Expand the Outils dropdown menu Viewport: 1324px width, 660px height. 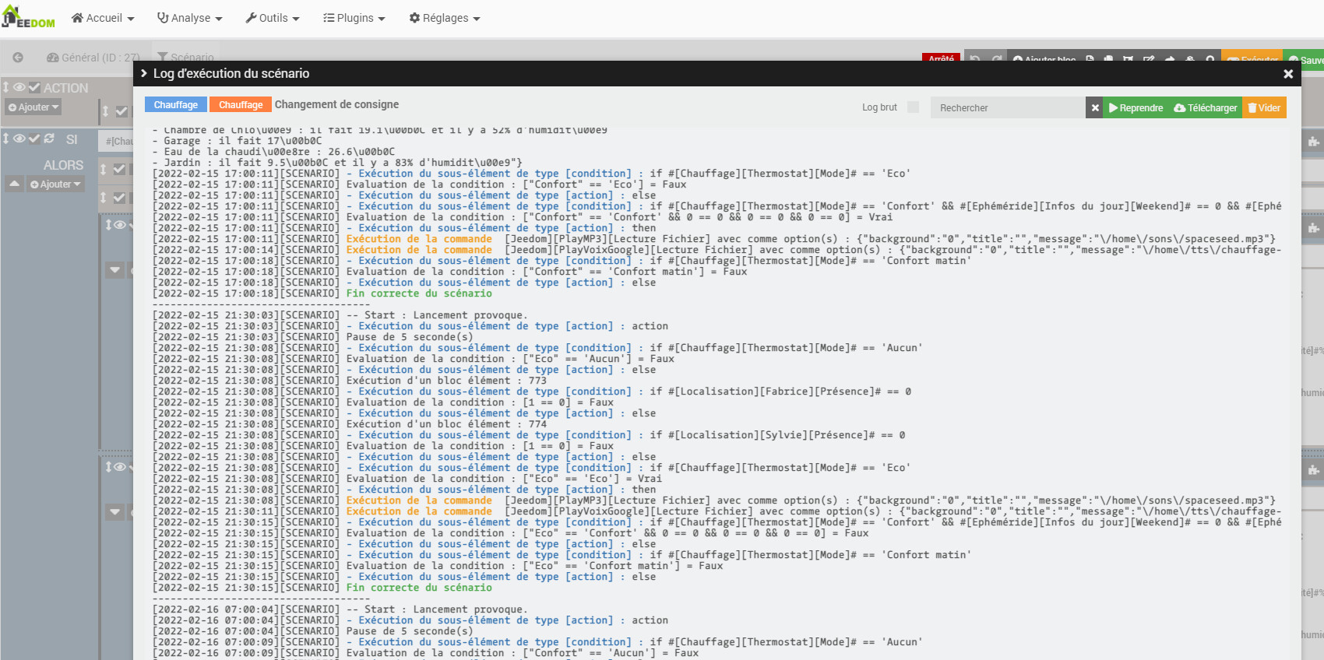[x=273, y=18]
